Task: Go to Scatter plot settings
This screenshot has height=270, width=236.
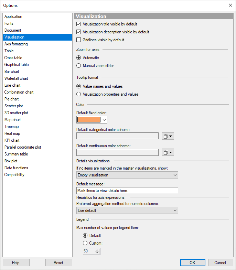Action: click(13, 106)
